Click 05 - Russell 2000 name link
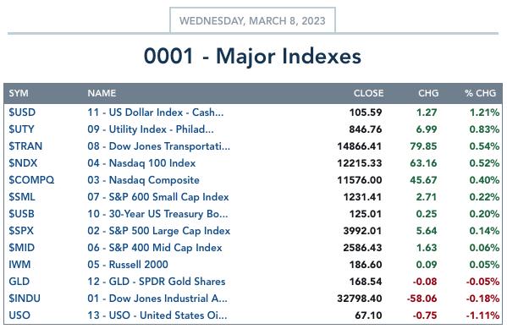Image resolution: width=507 pixels, height=329 pixels. 128,265
